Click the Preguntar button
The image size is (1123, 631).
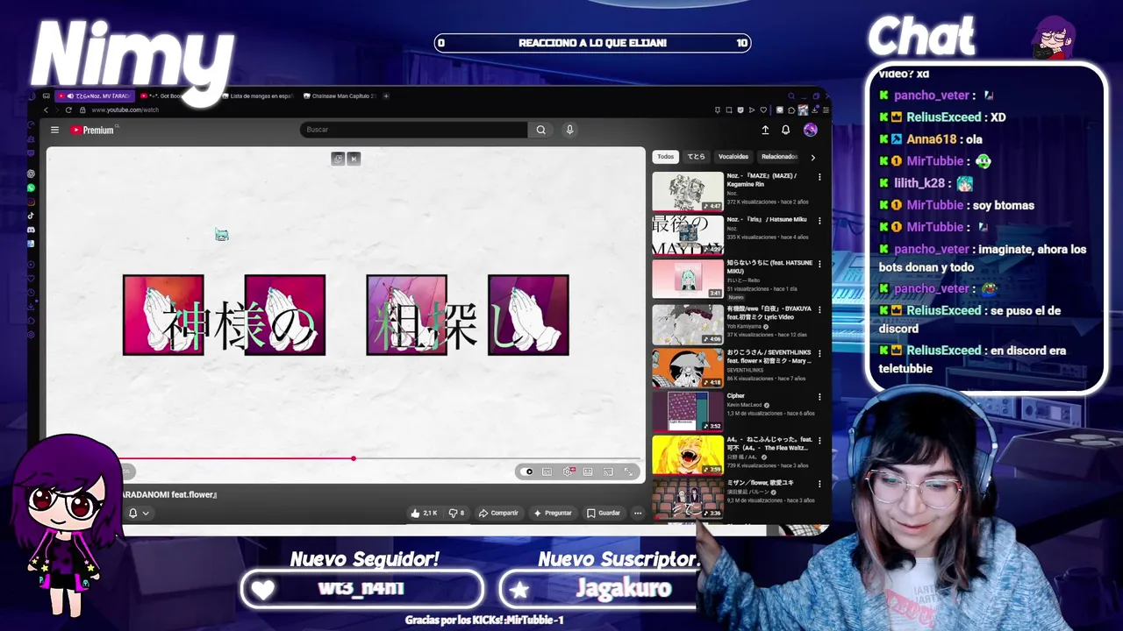pos(553,513)
